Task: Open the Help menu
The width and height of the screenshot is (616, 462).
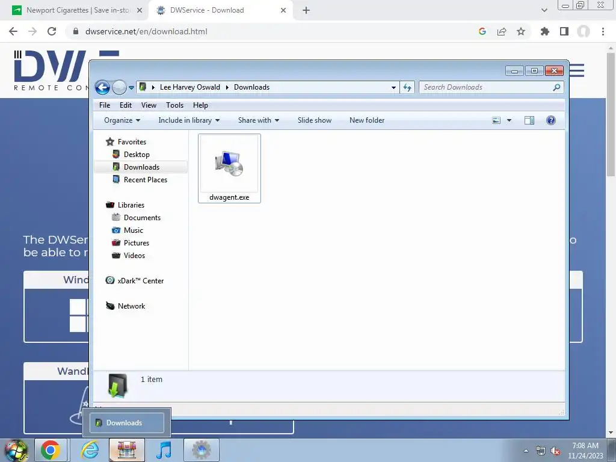Action: [x=200, y=105]
